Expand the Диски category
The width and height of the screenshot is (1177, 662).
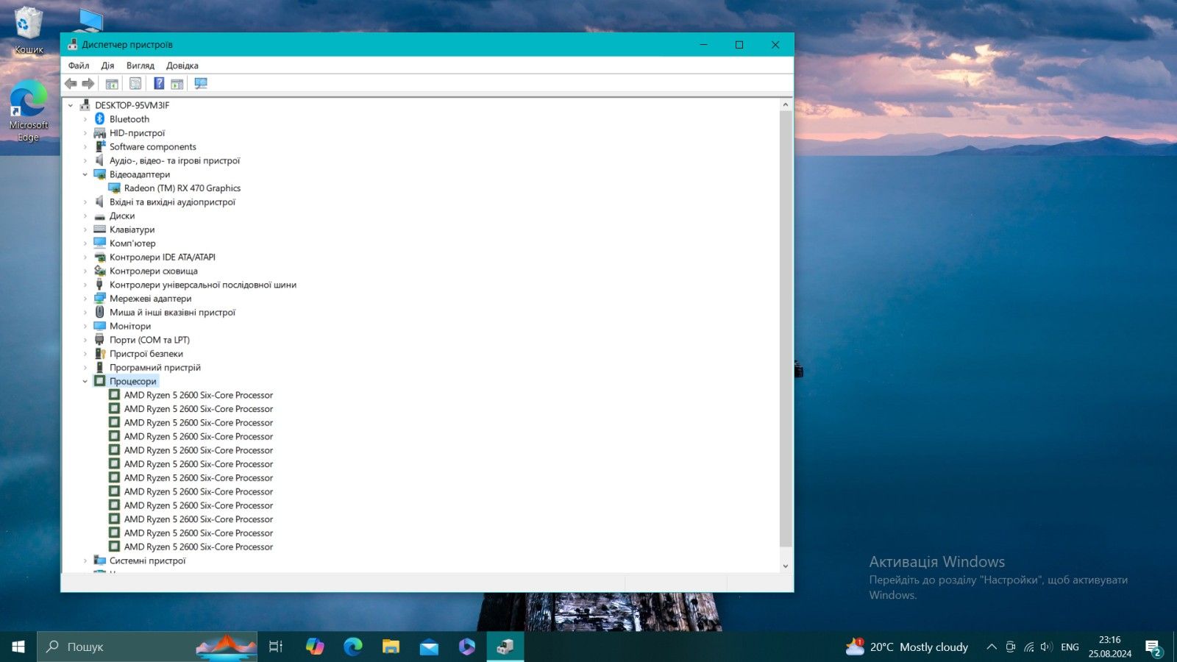[85, 216]
